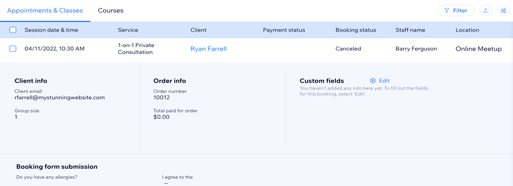Click the export upload icon
The image size is (513, 186).
point(486,11)
